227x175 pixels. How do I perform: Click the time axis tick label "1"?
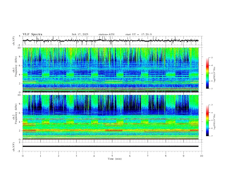(40, 156)
